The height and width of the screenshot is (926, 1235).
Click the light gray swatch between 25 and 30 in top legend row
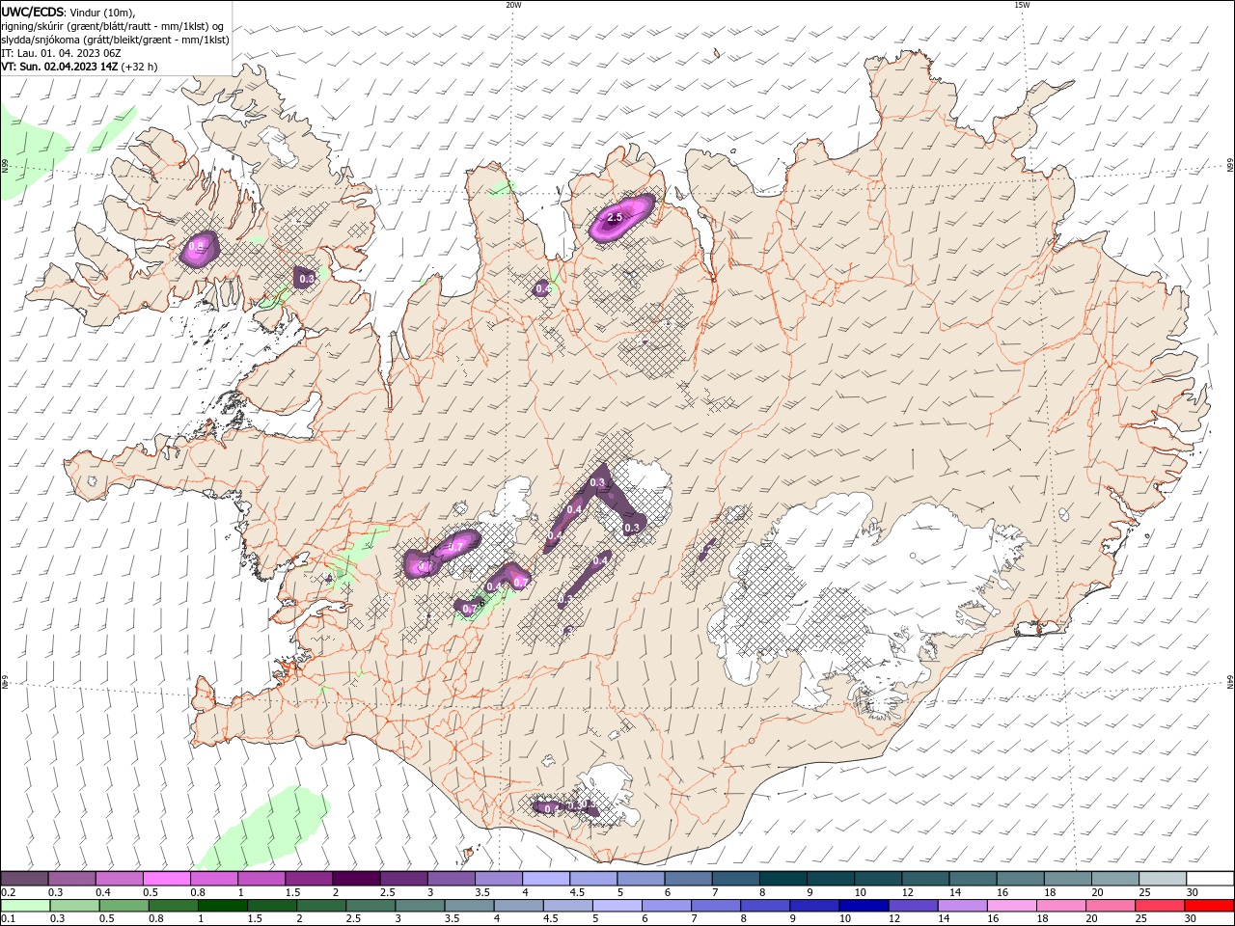[1163, 878]
